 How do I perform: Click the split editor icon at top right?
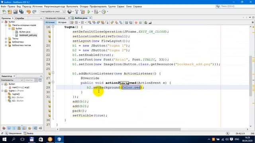253,22
